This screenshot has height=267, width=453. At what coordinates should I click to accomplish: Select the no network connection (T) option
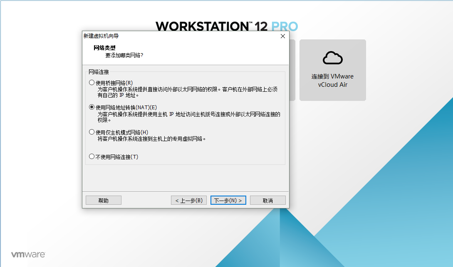click(92, 157)
